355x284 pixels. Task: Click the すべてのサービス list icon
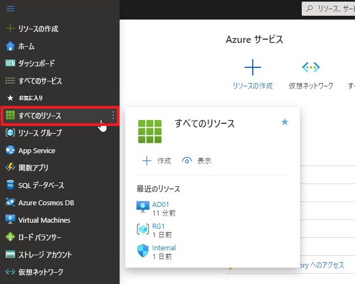[x=10, y=80]
